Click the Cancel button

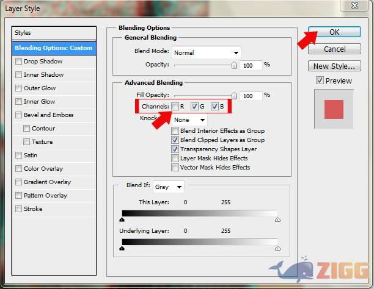click(x=334, y=49)
